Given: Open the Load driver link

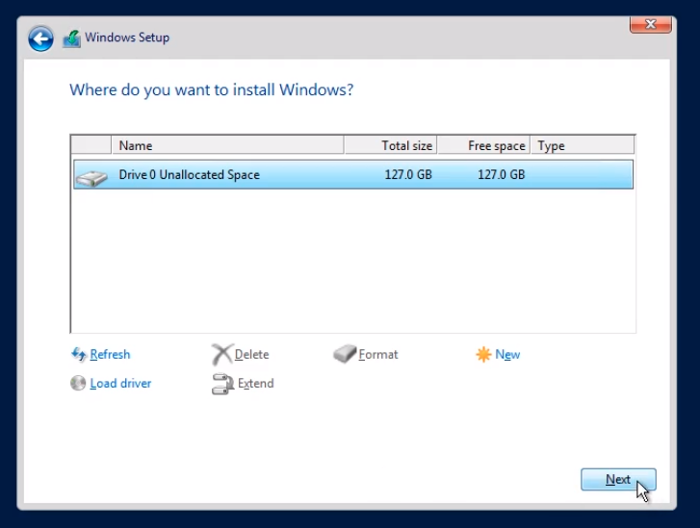Looking at the screenshot, I should (120, 384).
